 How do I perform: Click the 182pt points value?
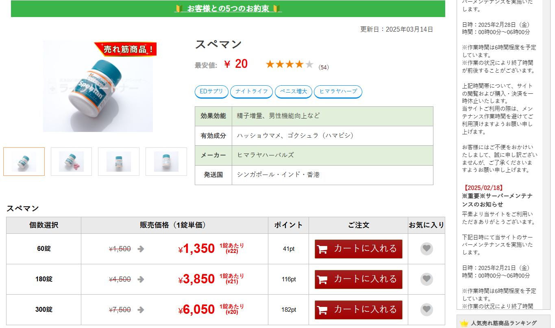289,310
